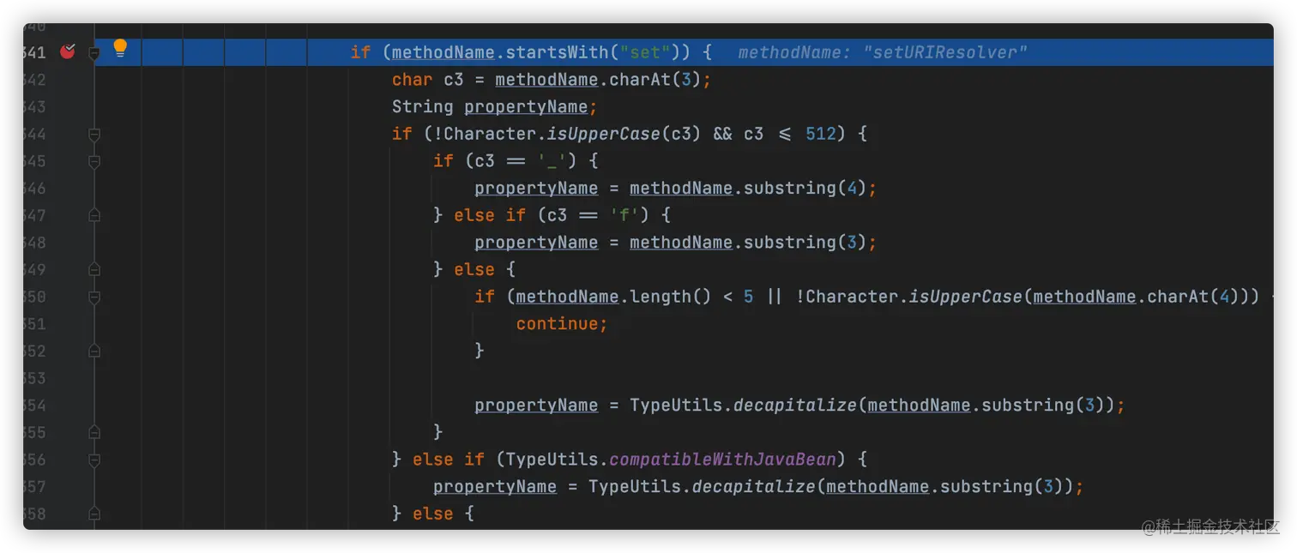Click the number 512 in the condition
Screen dimensions: 1297x553
(821, 134)
